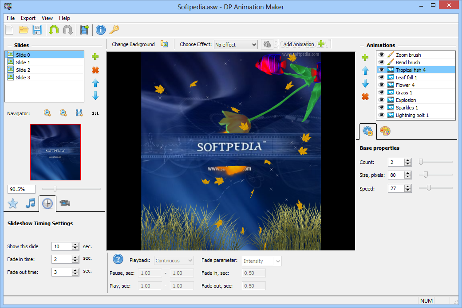The image size is (462, 308).
Task: Click Change Background button
Action: [x=140, y=44]
